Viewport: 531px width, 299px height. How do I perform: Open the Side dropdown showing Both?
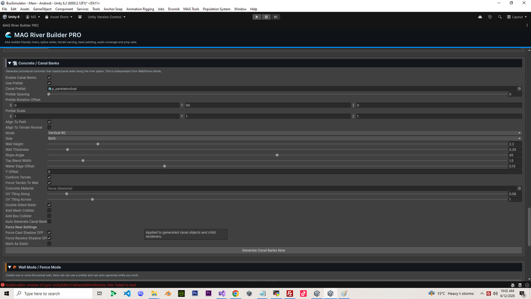(285, 139)
